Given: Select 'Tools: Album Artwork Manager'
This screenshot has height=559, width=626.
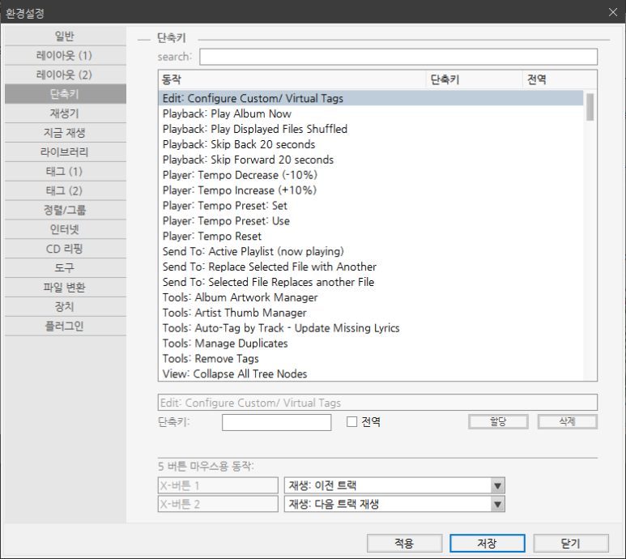Looking at the screenshot, I should coord(371,297).
